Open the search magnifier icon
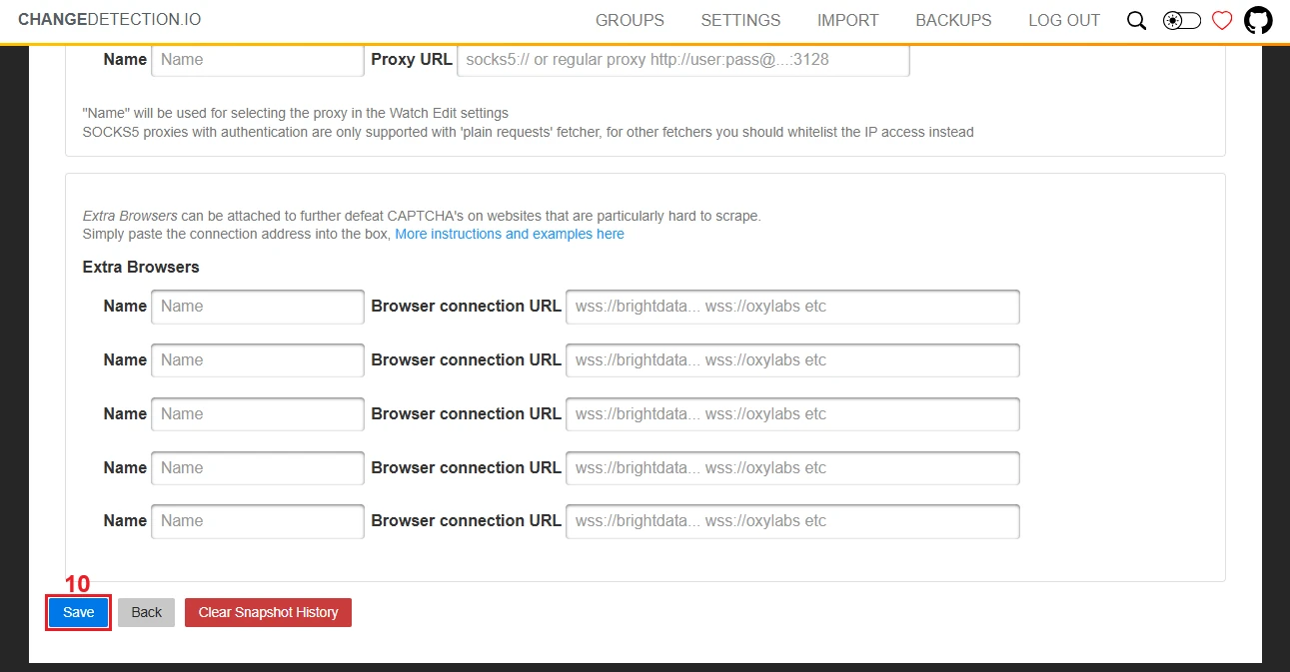1290x672 pixels. click(x=1136, y=21)
